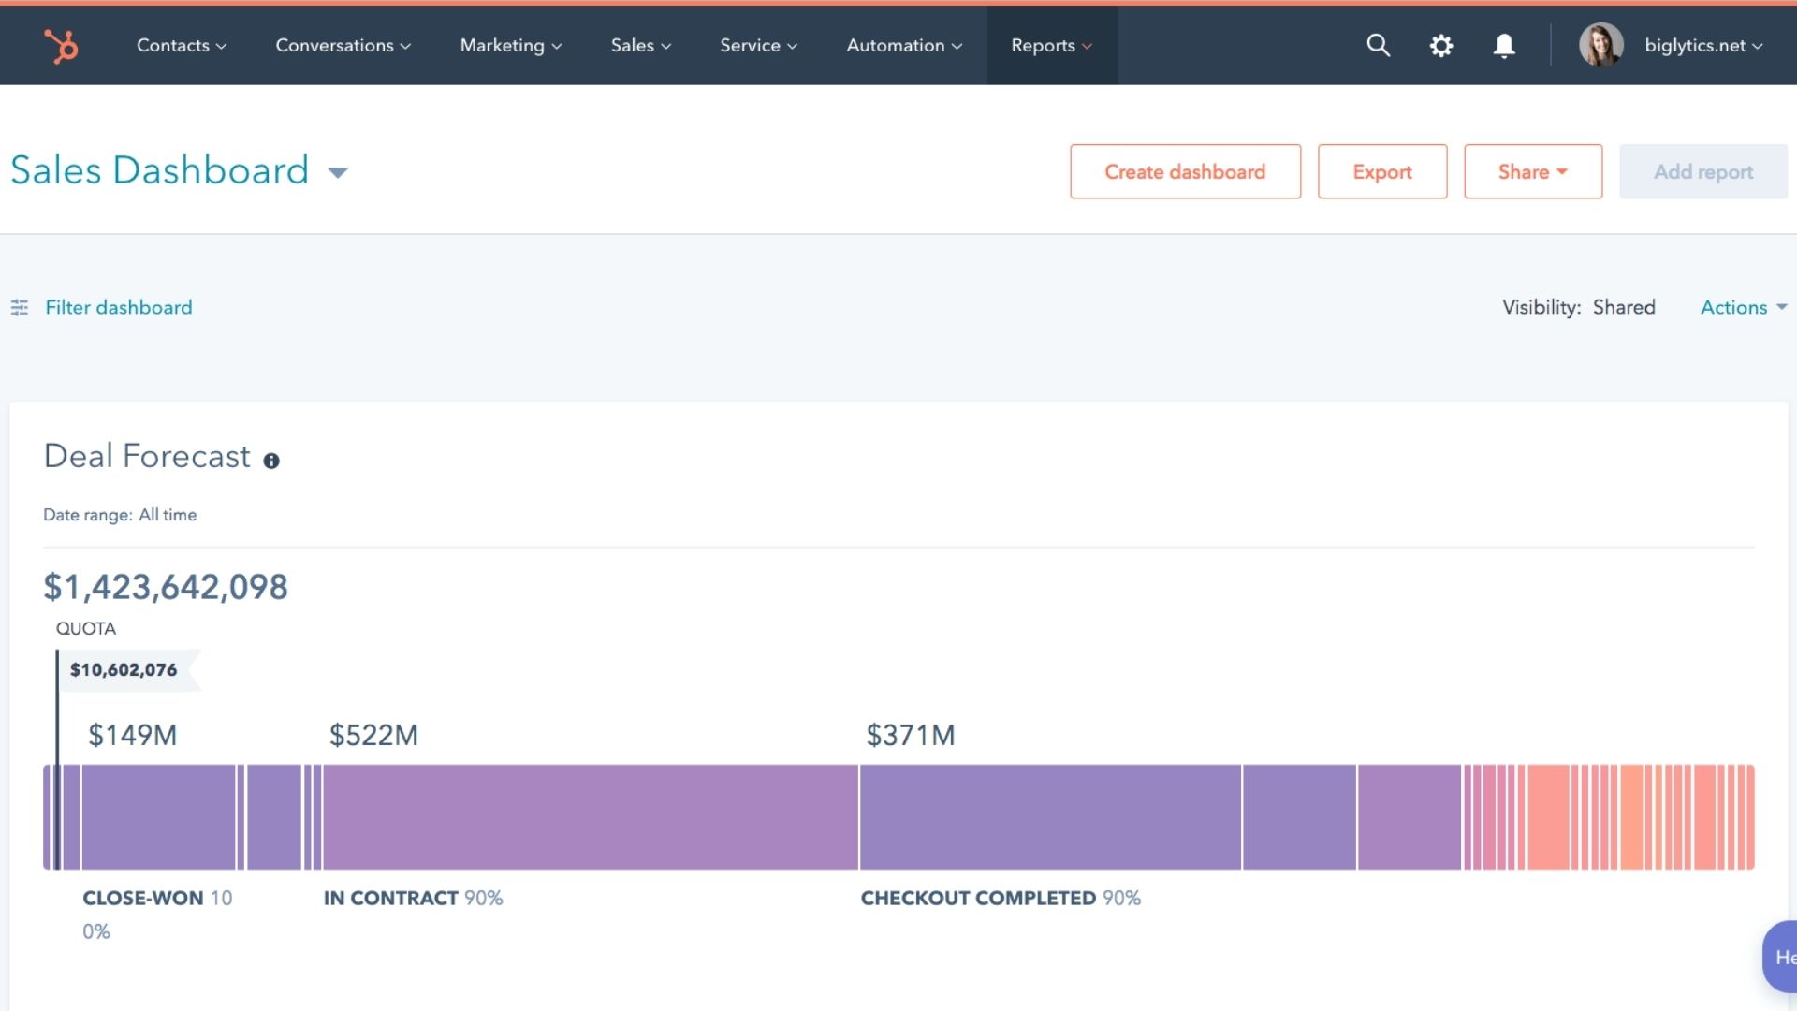1797x1011 pixels.
Task: Click the Deal Forecast report title
Action: tap(147, 456)
